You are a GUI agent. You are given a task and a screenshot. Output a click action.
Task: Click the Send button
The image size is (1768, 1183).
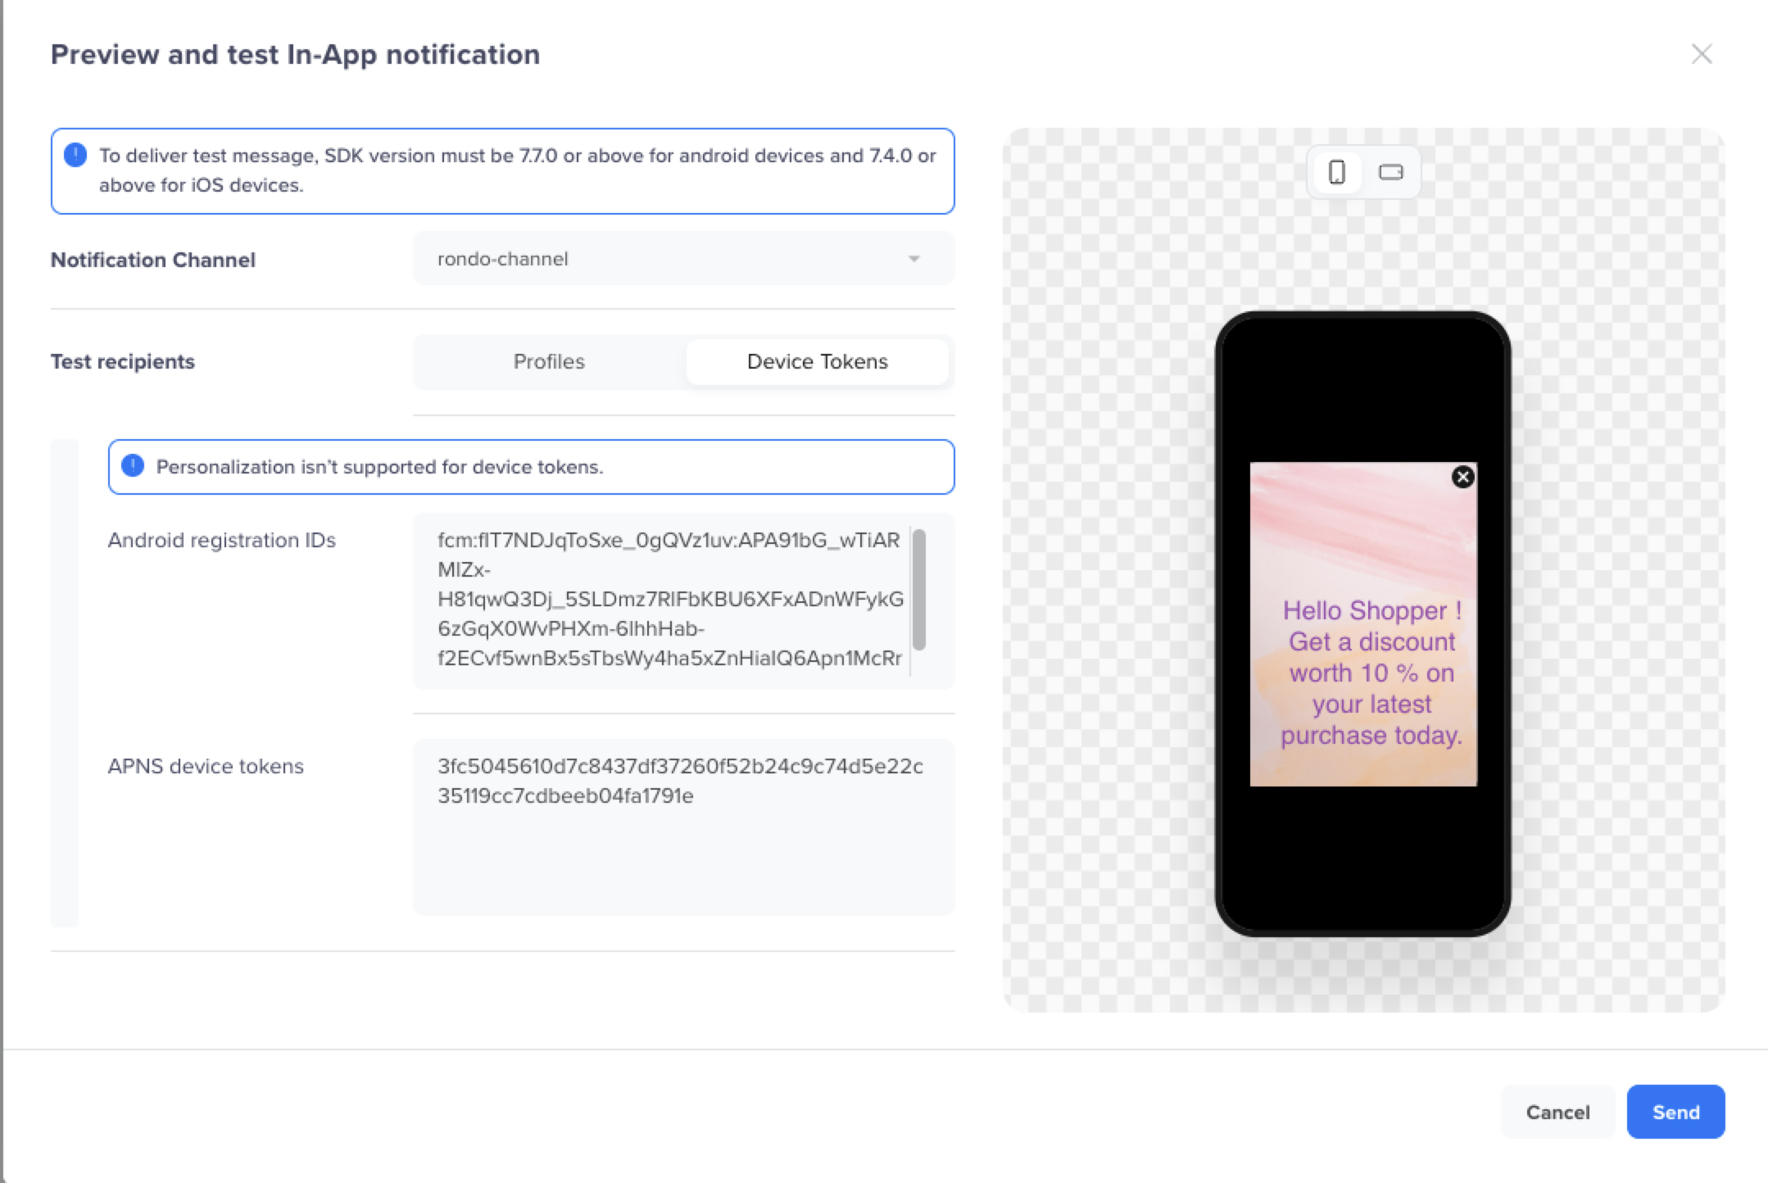1675,1112
